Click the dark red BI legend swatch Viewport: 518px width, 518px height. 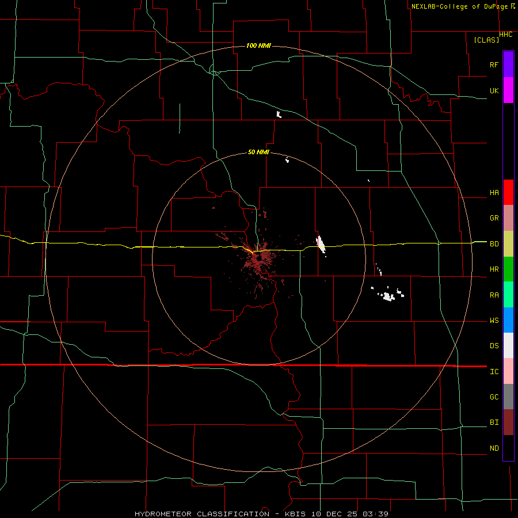point(508,422)
